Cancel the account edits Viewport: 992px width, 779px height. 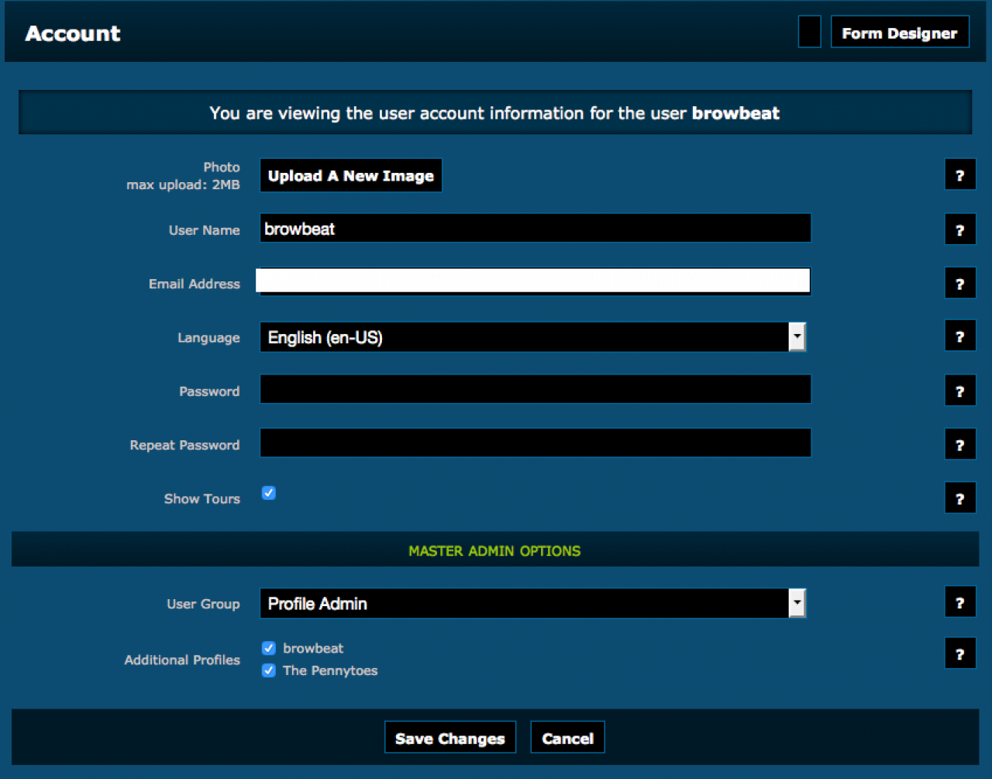coord(567,737)
